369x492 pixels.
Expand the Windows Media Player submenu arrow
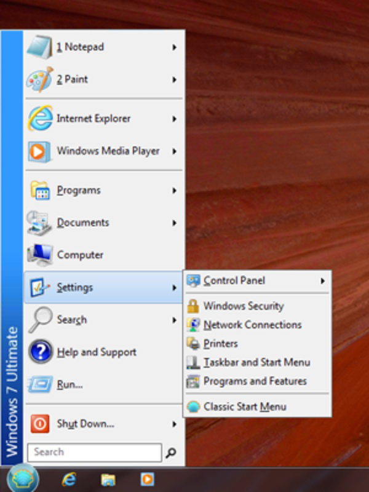pyautogui.click(x=174, y=151)
